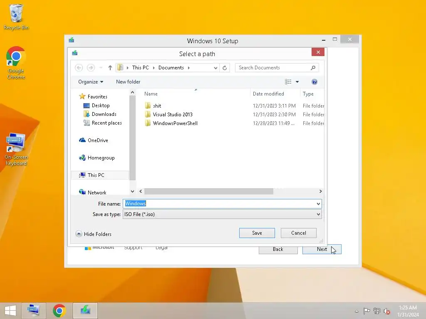Expand the view options dropdown arrow

(297, 82)
